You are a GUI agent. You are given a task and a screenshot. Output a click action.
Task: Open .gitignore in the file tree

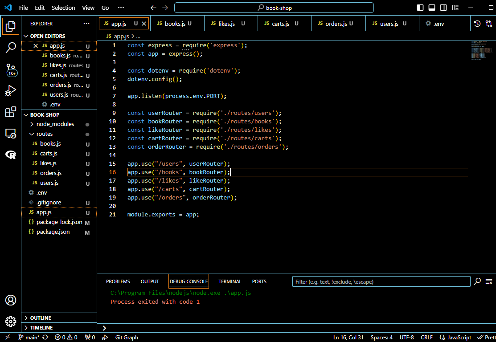[x=59, y=203]
